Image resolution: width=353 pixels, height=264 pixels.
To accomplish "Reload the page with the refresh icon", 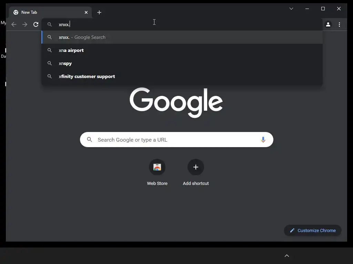I will 36,24.
